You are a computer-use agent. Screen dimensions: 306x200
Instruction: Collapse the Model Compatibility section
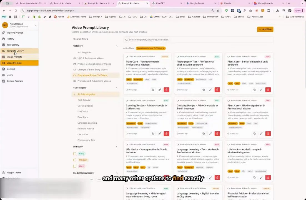(117, 173)
